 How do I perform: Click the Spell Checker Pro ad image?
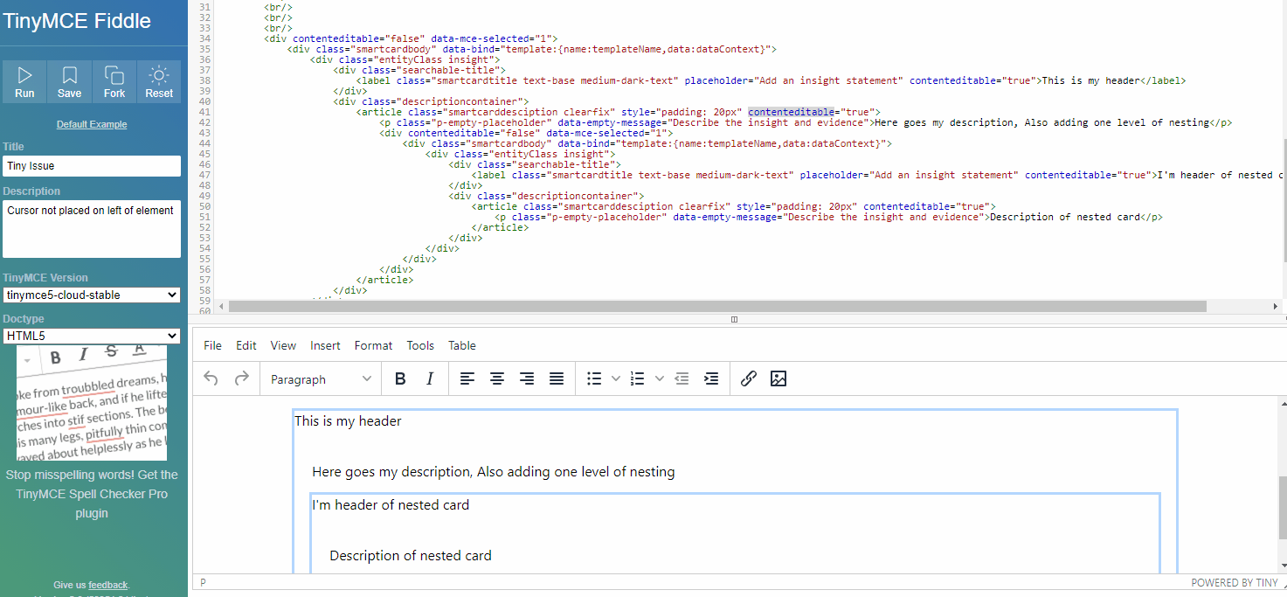[92, 403]
